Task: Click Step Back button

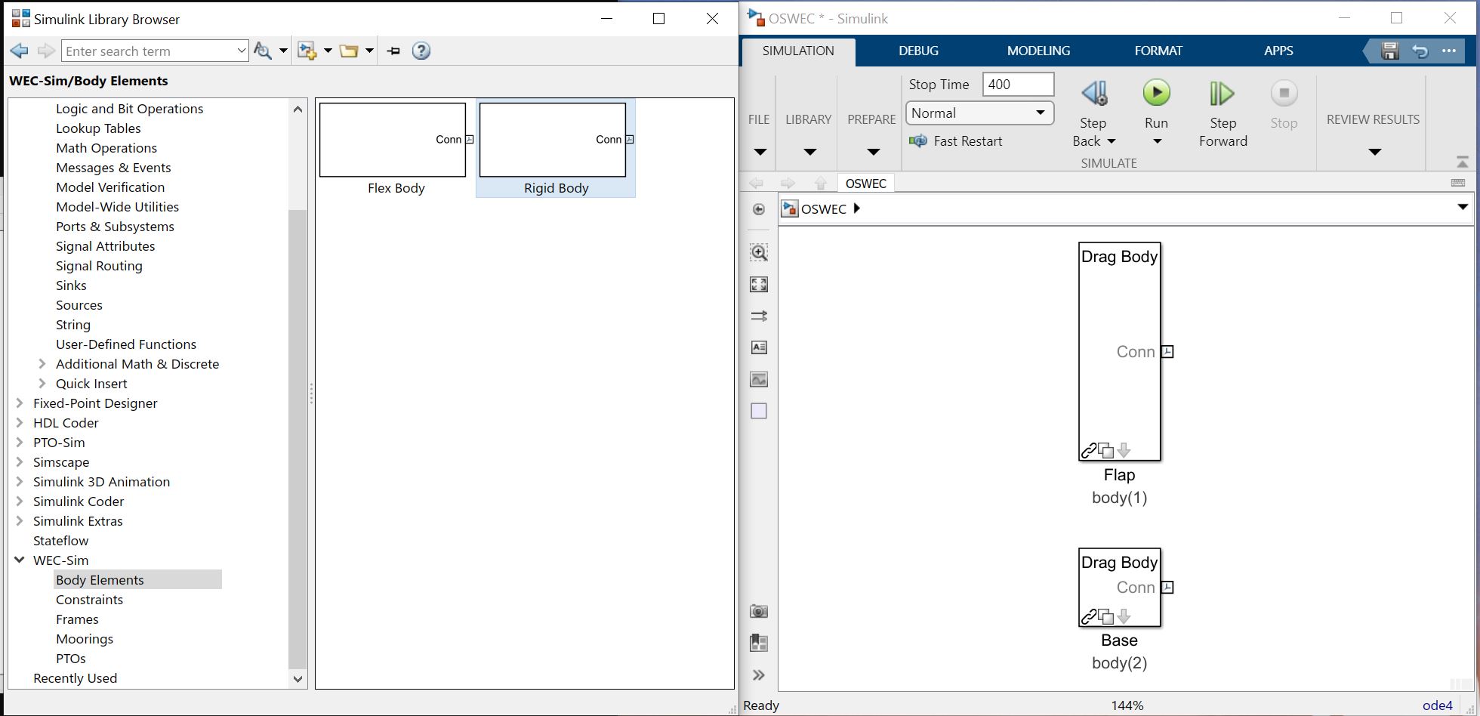Action: (x=1094, y=114)
